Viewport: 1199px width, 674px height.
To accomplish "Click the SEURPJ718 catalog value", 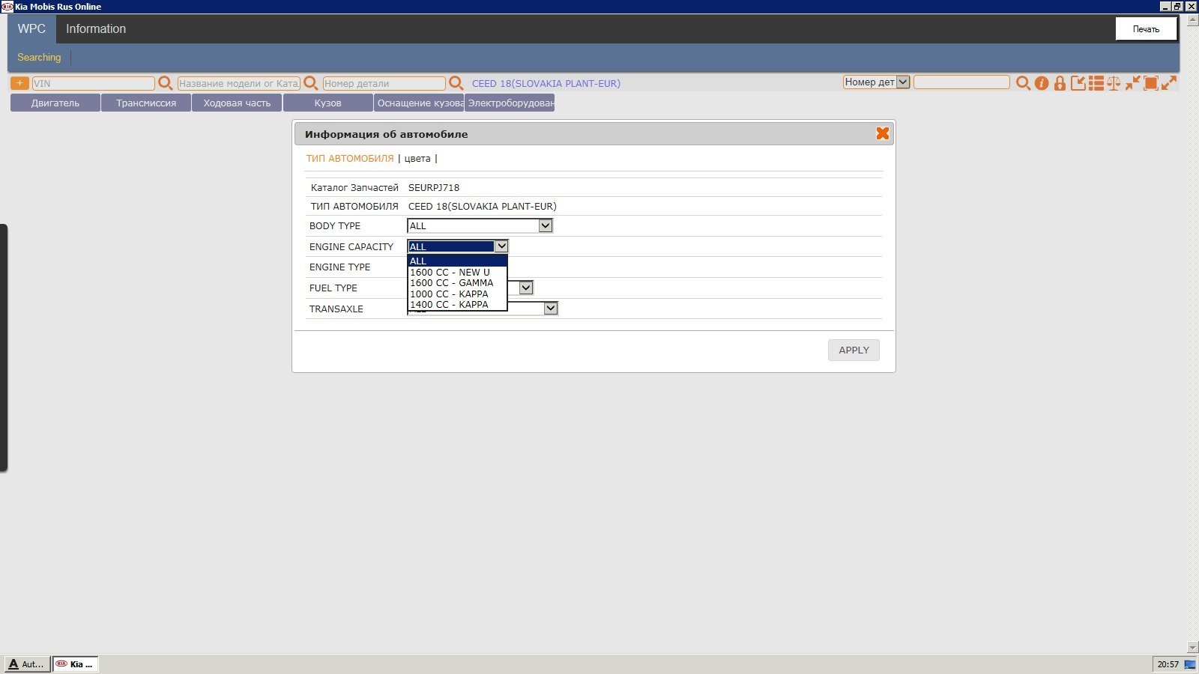I will 434,187.
